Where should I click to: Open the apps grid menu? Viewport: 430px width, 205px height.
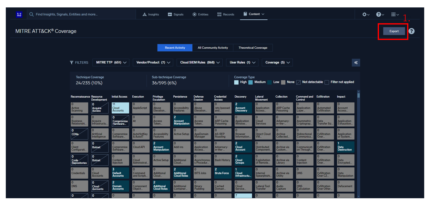[x=395, y=15]
